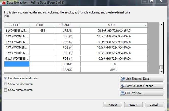Viewport: 169px width, 111px height.
Task: Click the Link External Data chain icon
Action: click(x=122, y=79)
